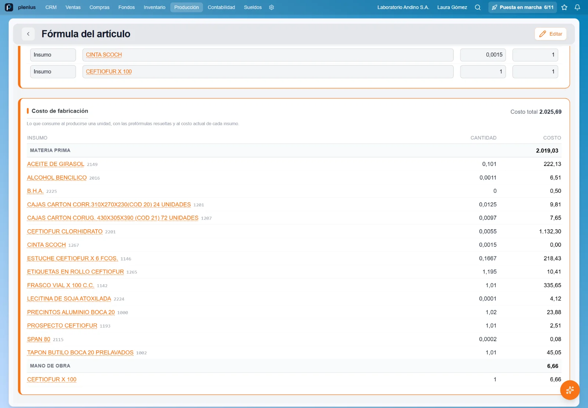Open the Contabilidad menu
Image resolution: width=588 pixels, height=408 pixels.
(x=221, y=7)
